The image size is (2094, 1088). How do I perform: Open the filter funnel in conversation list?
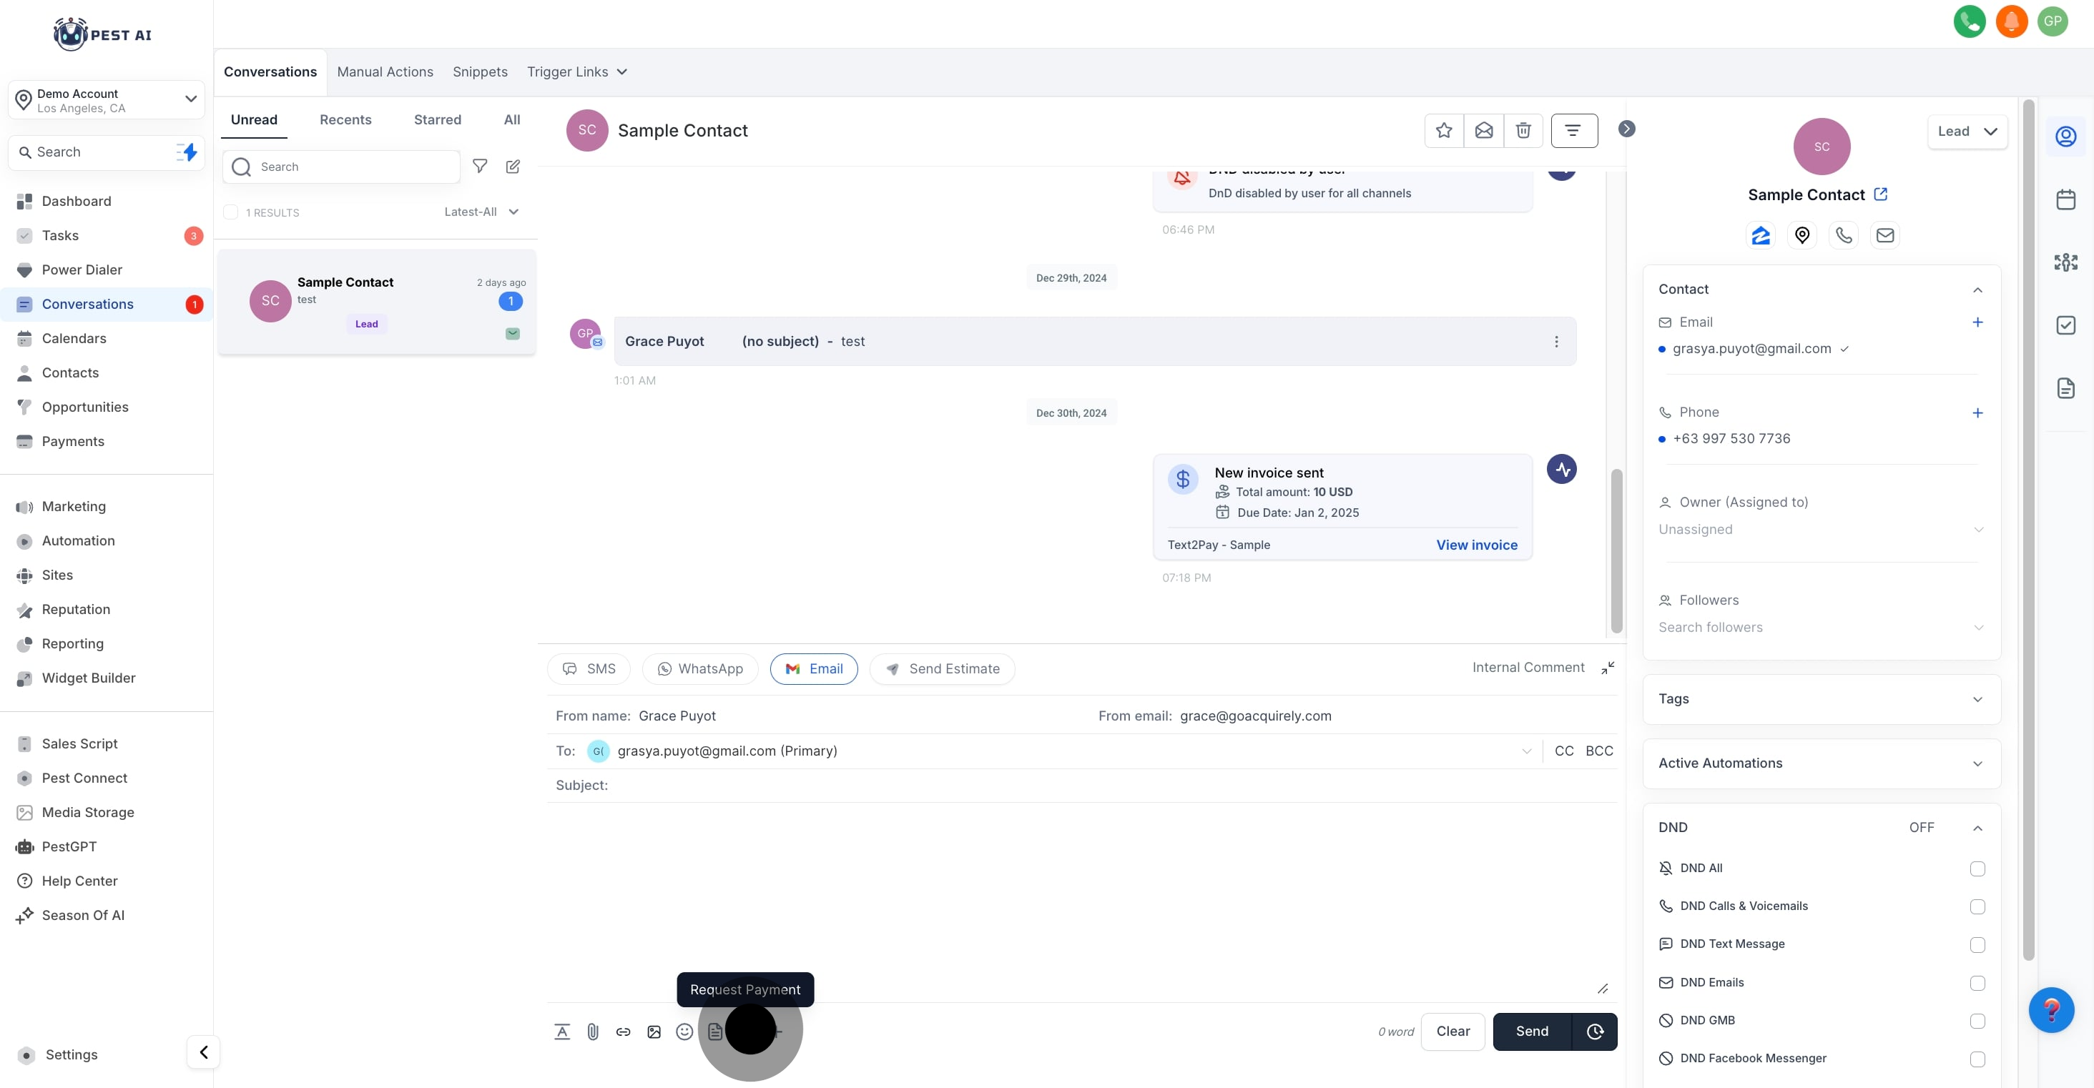pyautogui.click(x=480, y=167)
